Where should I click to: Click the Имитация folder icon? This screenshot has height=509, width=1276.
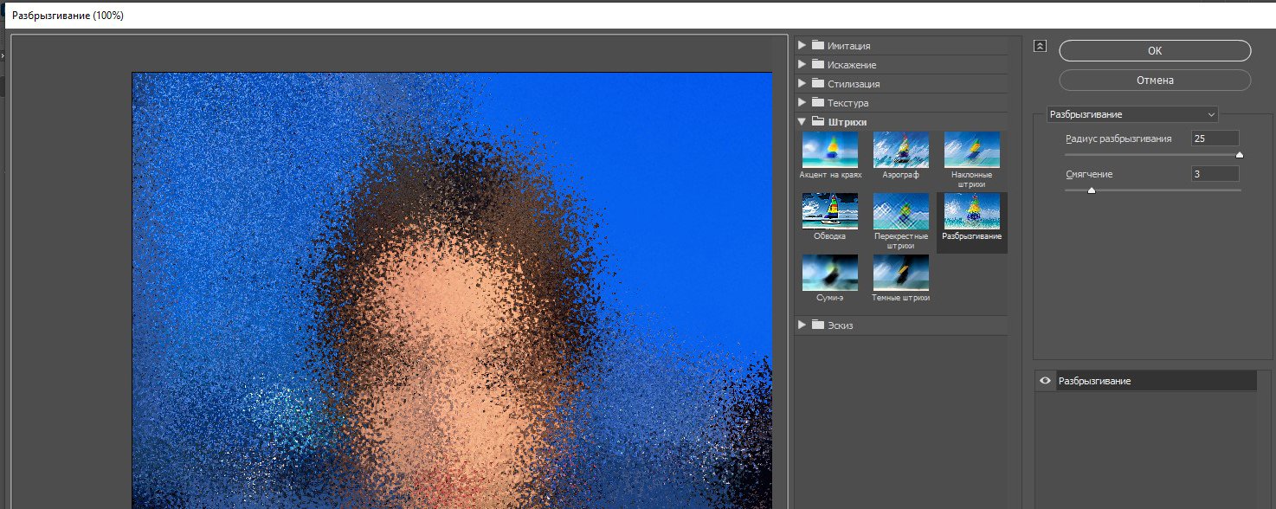pos(818,45)
